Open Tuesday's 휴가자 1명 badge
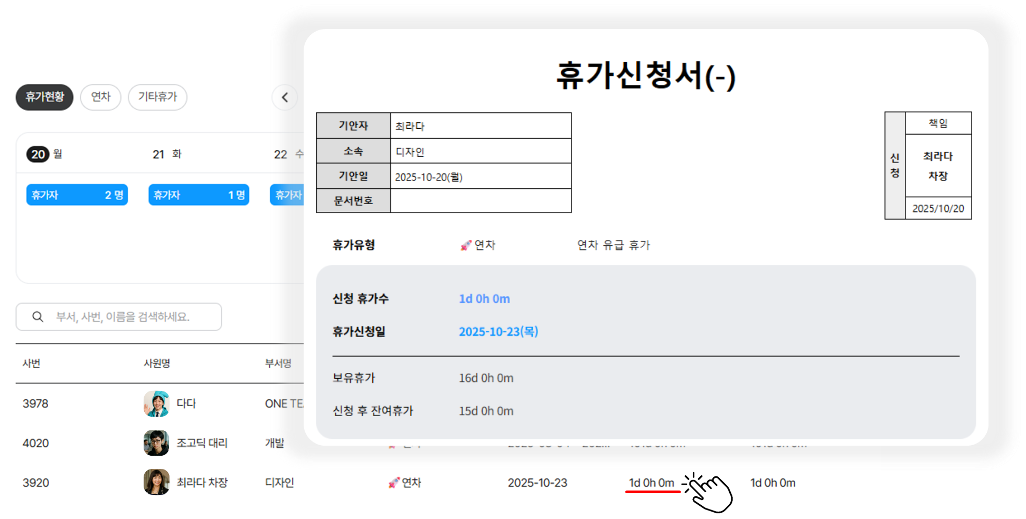The width and height of the screenshot is (1026, 519). coord(199,195)
